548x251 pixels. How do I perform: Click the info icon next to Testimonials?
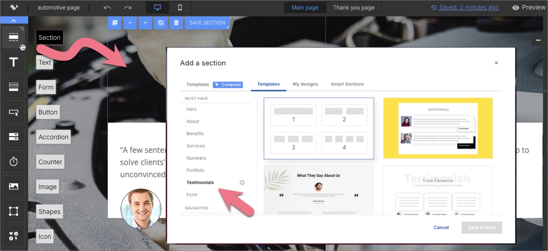point(242,183)
